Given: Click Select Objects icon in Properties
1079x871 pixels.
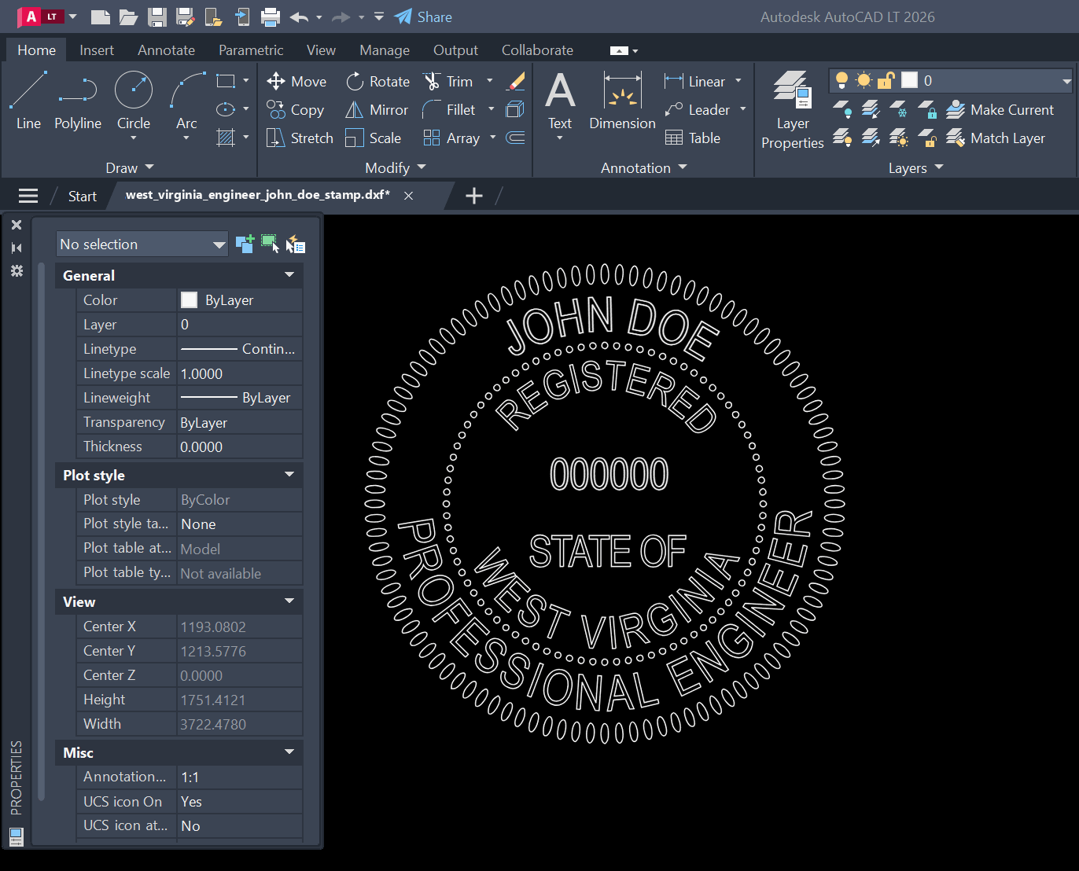Looking at the screenshot, I should 270,244.
